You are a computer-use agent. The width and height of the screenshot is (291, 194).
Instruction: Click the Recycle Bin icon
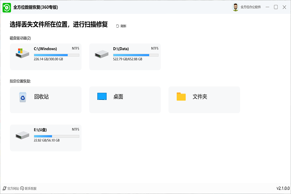(x=22, y=97)
